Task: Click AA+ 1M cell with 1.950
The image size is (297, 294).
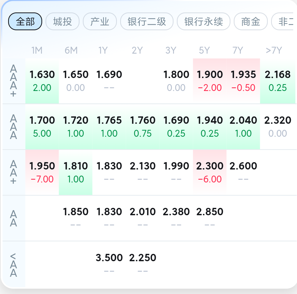Action: point(42,172)
